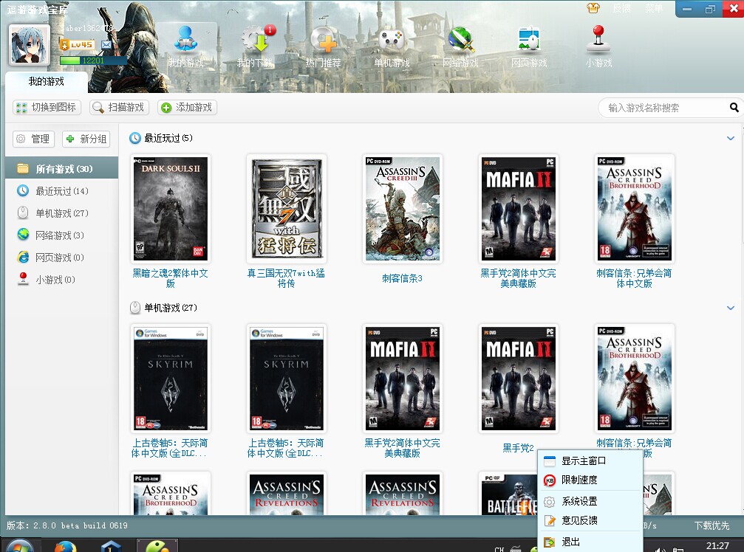Select 网页游戏 (0) in sidebar
This screenshot has width=744, height=552.
61,258
